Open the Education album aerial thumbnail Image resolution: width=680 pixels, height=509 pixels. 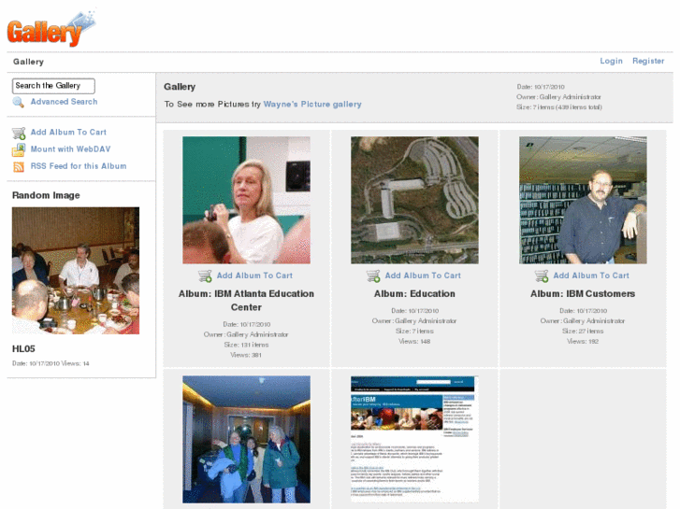point(414,200)
